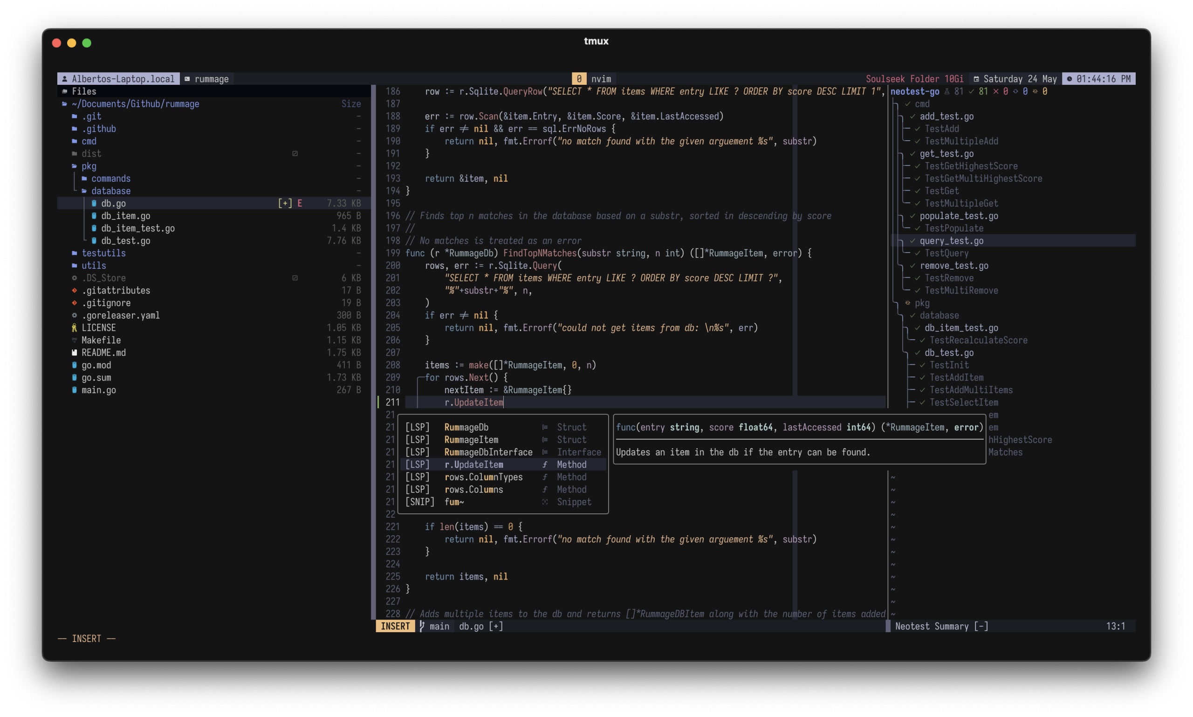
Task: Select r.UpdateItem completion entry
Action: [503, 464]
